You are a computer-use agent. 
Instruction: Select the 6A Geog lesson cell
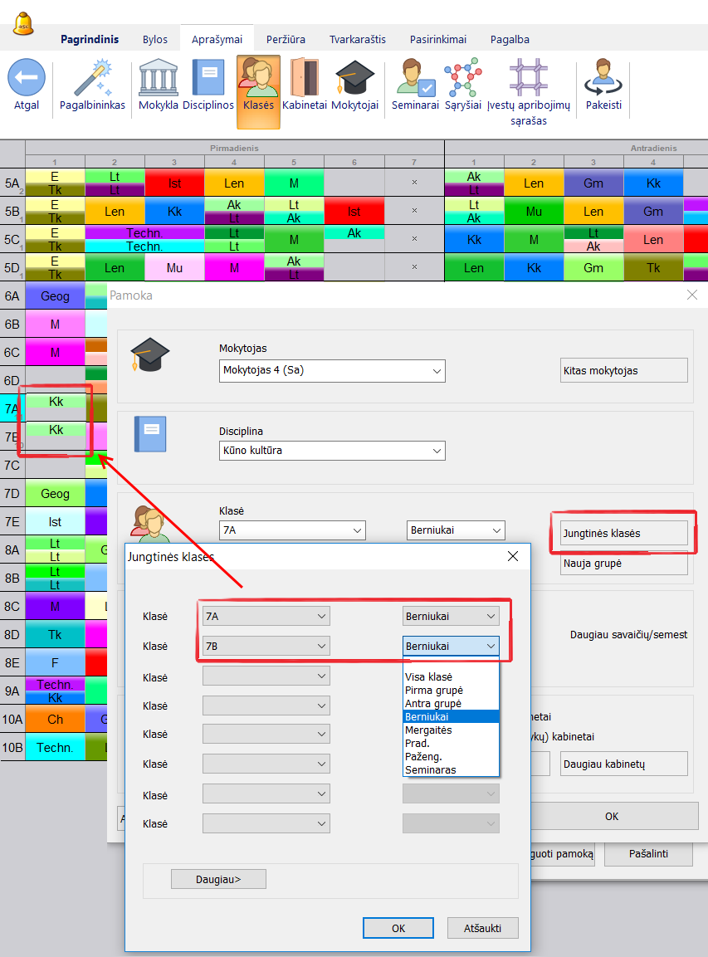(55, 296)
